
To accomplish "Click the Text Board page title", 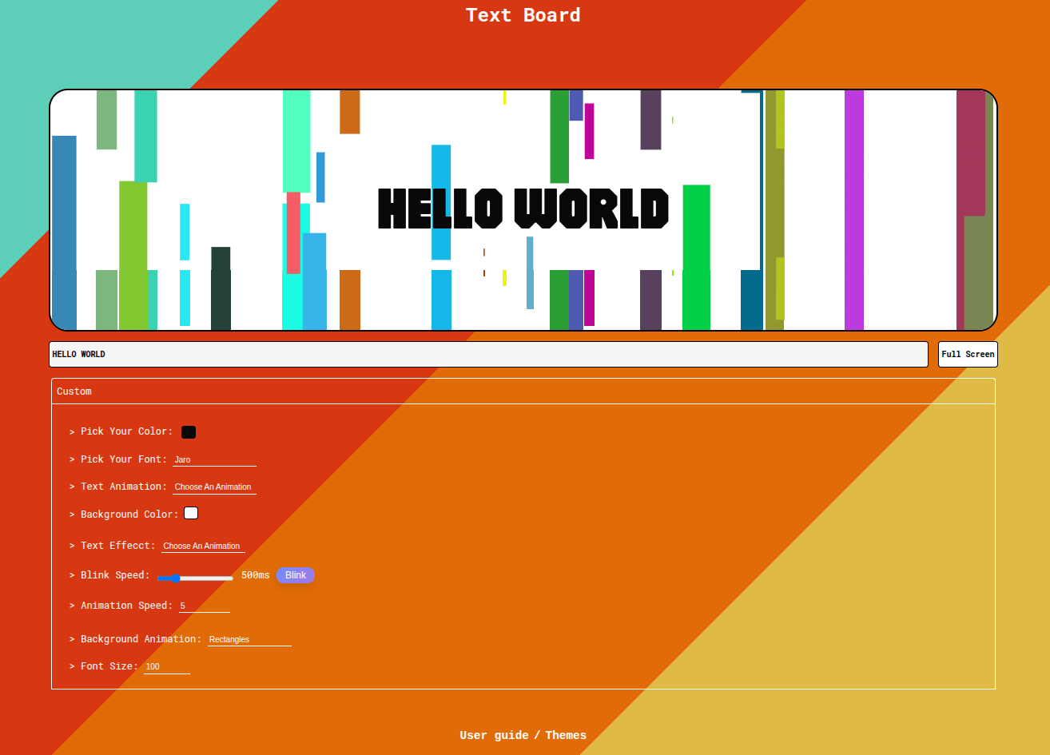I will 523,15.
